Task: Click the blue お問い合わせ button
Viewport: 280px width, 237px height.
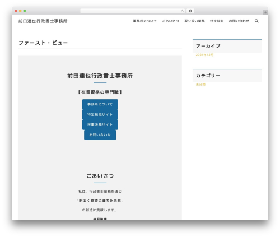Action: pyautogui.click(x=100, y=135)
